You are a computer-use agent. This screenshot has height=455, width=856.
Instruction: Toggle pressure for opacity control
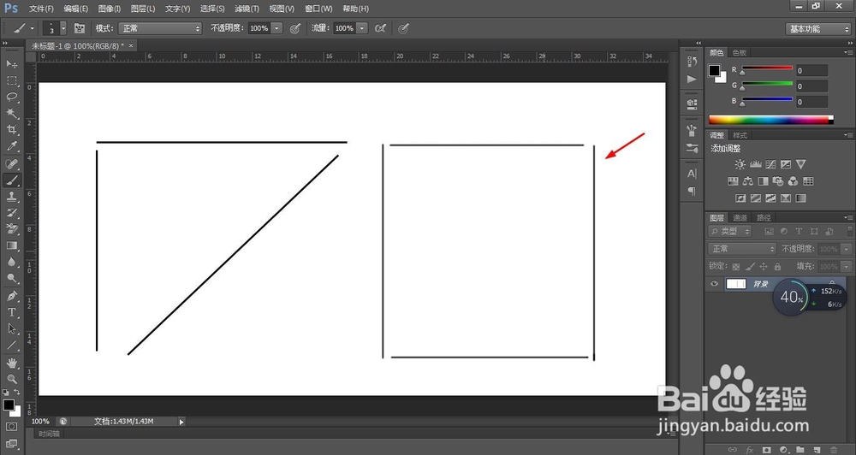pyautogui.click(x=295, y=28)
